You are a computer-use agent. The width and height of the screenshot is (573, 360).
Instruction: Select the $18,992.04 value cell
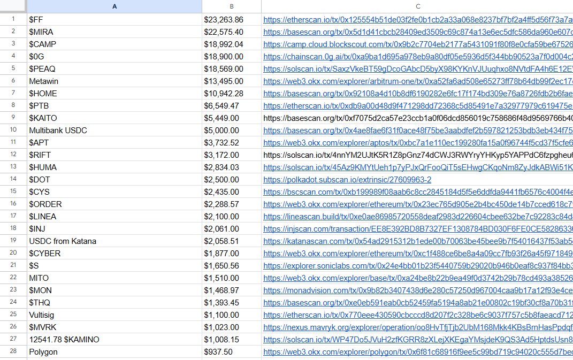pos(232,44)
